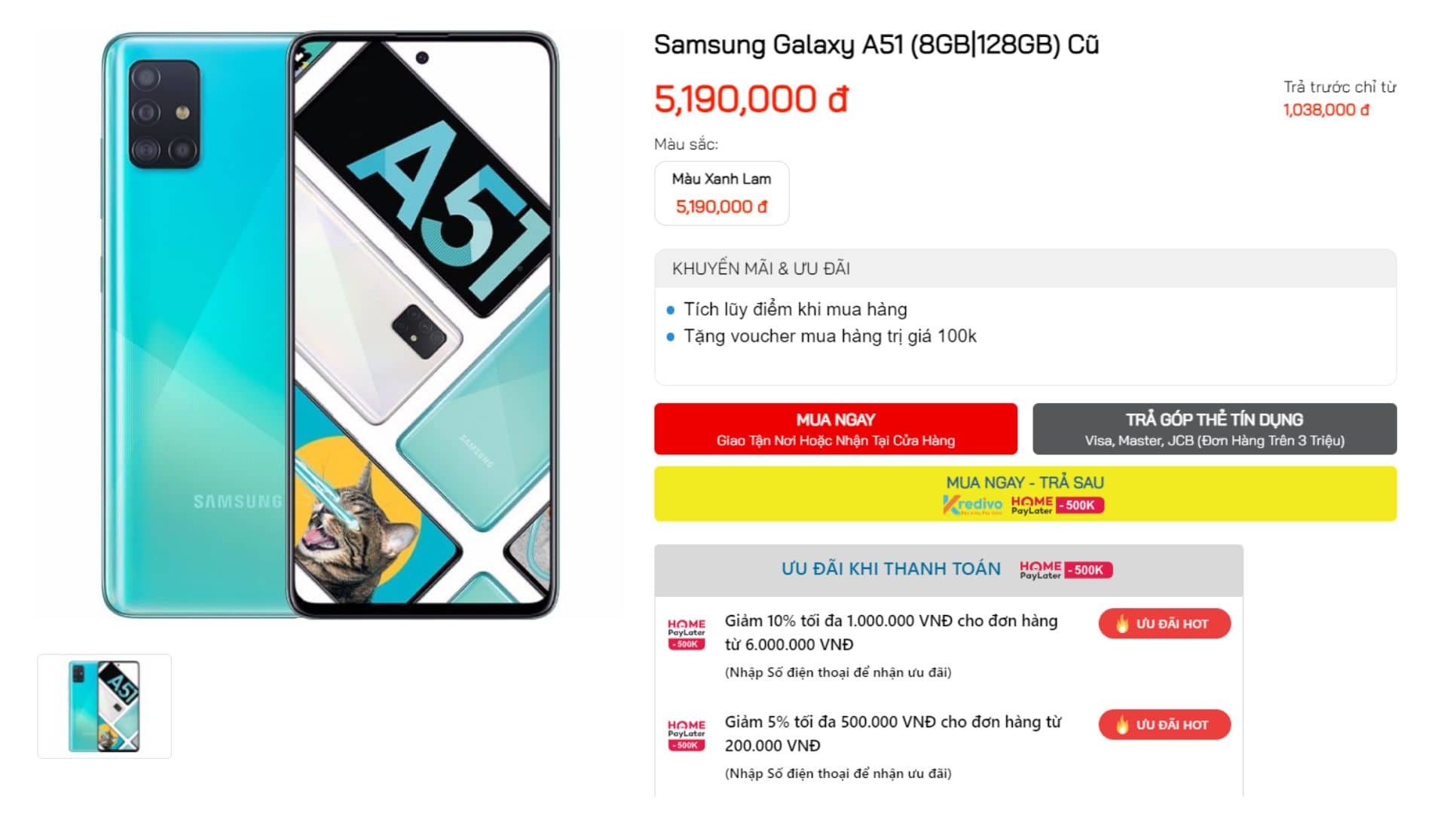Image resolution: width=1447 pixels, height=814 pixels.
Task: Click ƯU ĐÃI HOT button for 10% discount
Action: [x=1164, y=623]
